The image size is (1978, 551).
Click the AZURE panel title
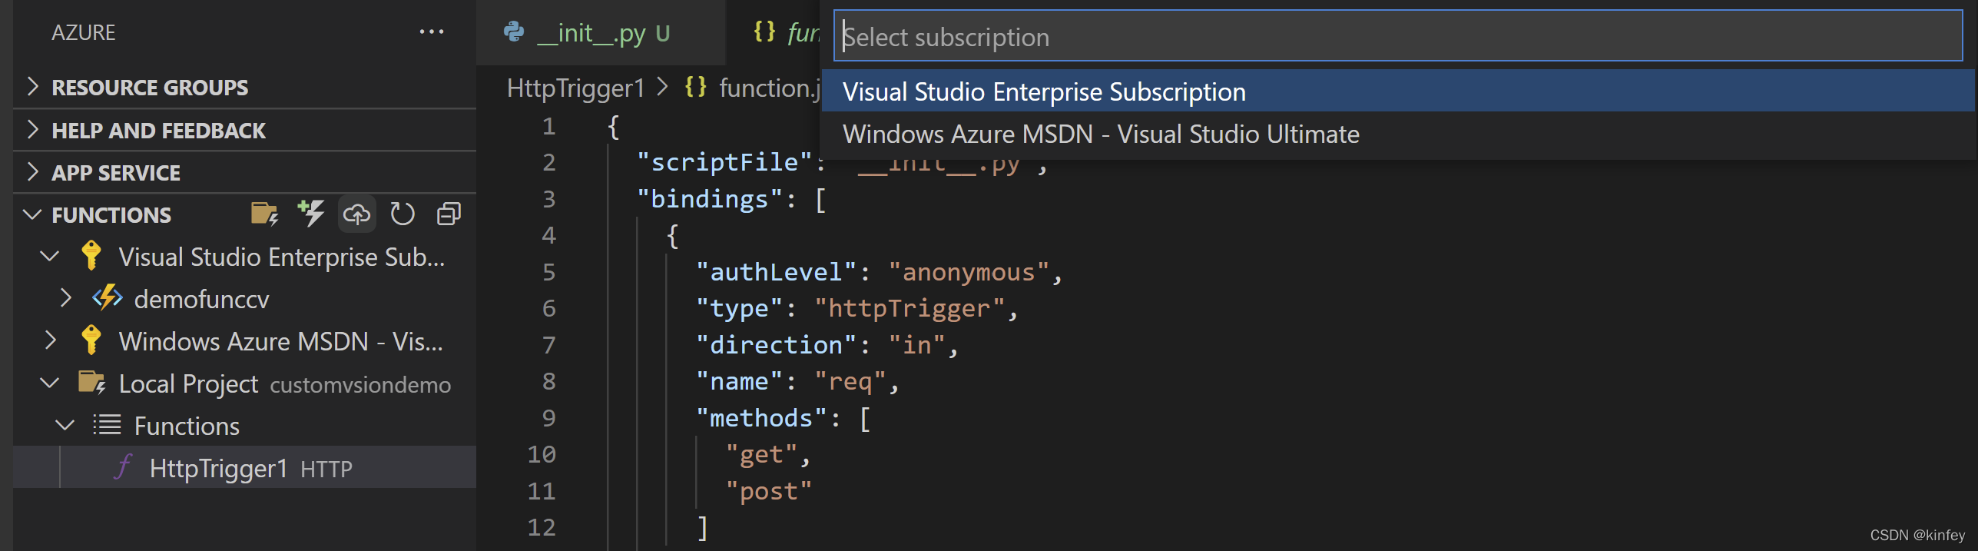click(83, 32)
